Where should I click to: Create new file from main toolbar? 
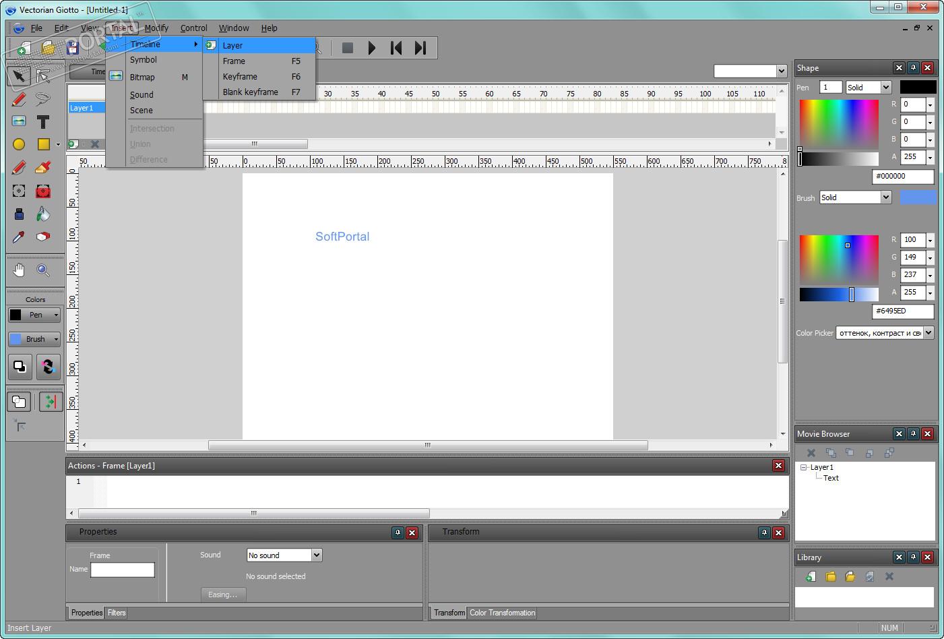pyautogui.click(x=23, y=49)
